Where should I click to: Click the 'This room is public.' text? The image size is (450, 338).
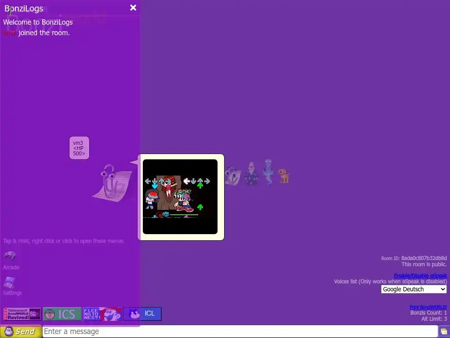click(x=424, y=265)
